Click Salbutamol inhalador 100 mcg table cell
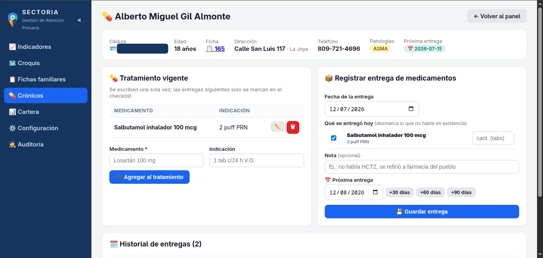Viewport: 543px width, 258px height. (155, 127)
